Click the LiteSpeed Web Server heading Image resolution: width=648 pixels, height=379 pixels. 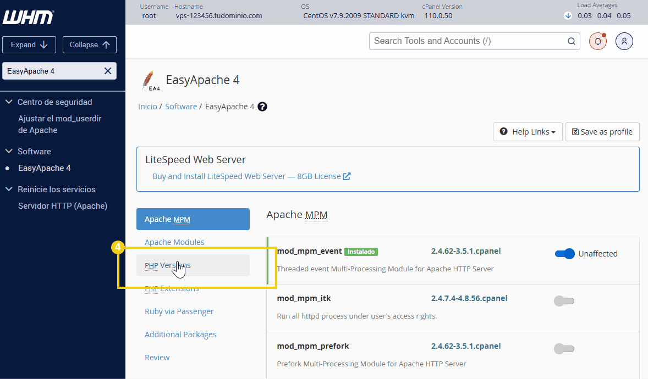tap(195, 160)
